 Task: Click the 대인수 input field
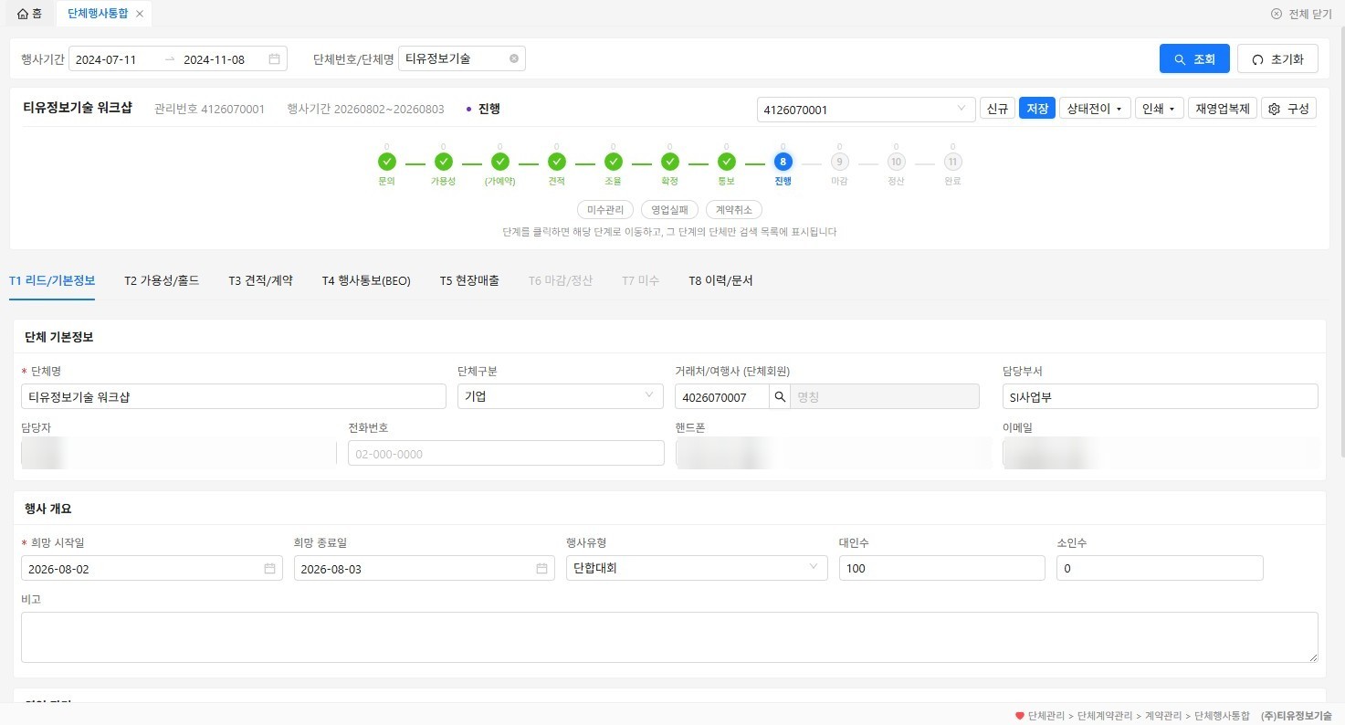pos(941,568)
